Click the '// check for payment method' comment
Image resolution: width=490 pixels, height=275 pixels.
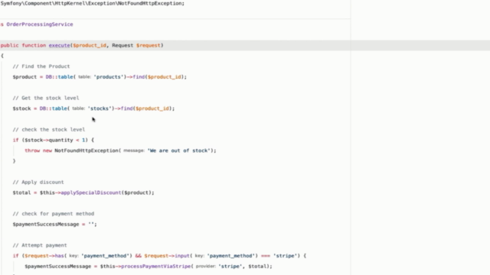click(x=54, y=214)
